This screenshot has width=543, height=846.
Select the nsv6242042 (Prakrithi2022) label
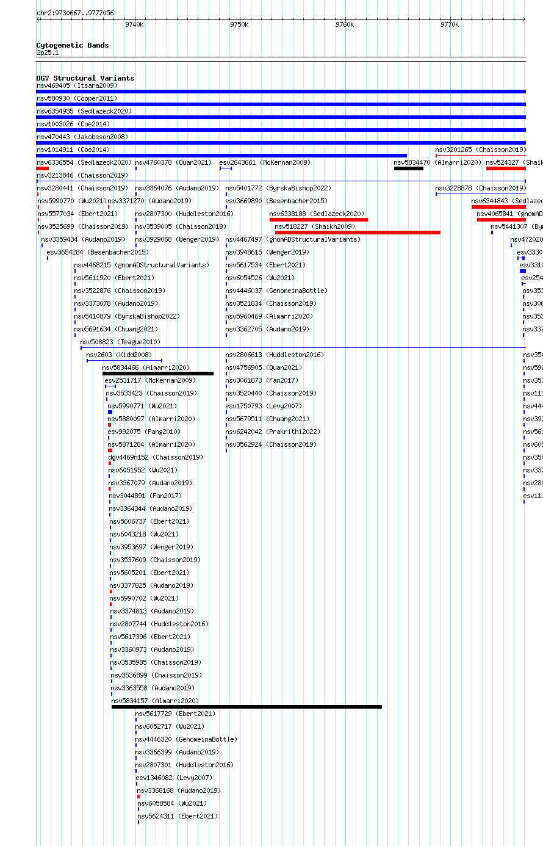[273, 432]
